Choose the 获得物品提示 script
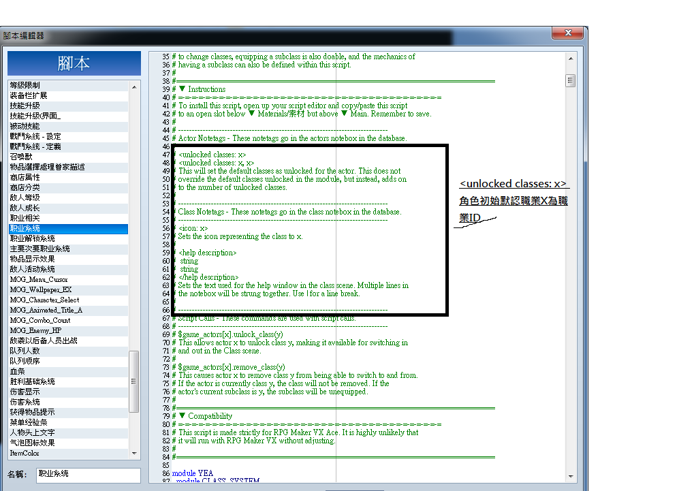Image resolution: width=679 pixels, height=491 pixels. (68, 412)
